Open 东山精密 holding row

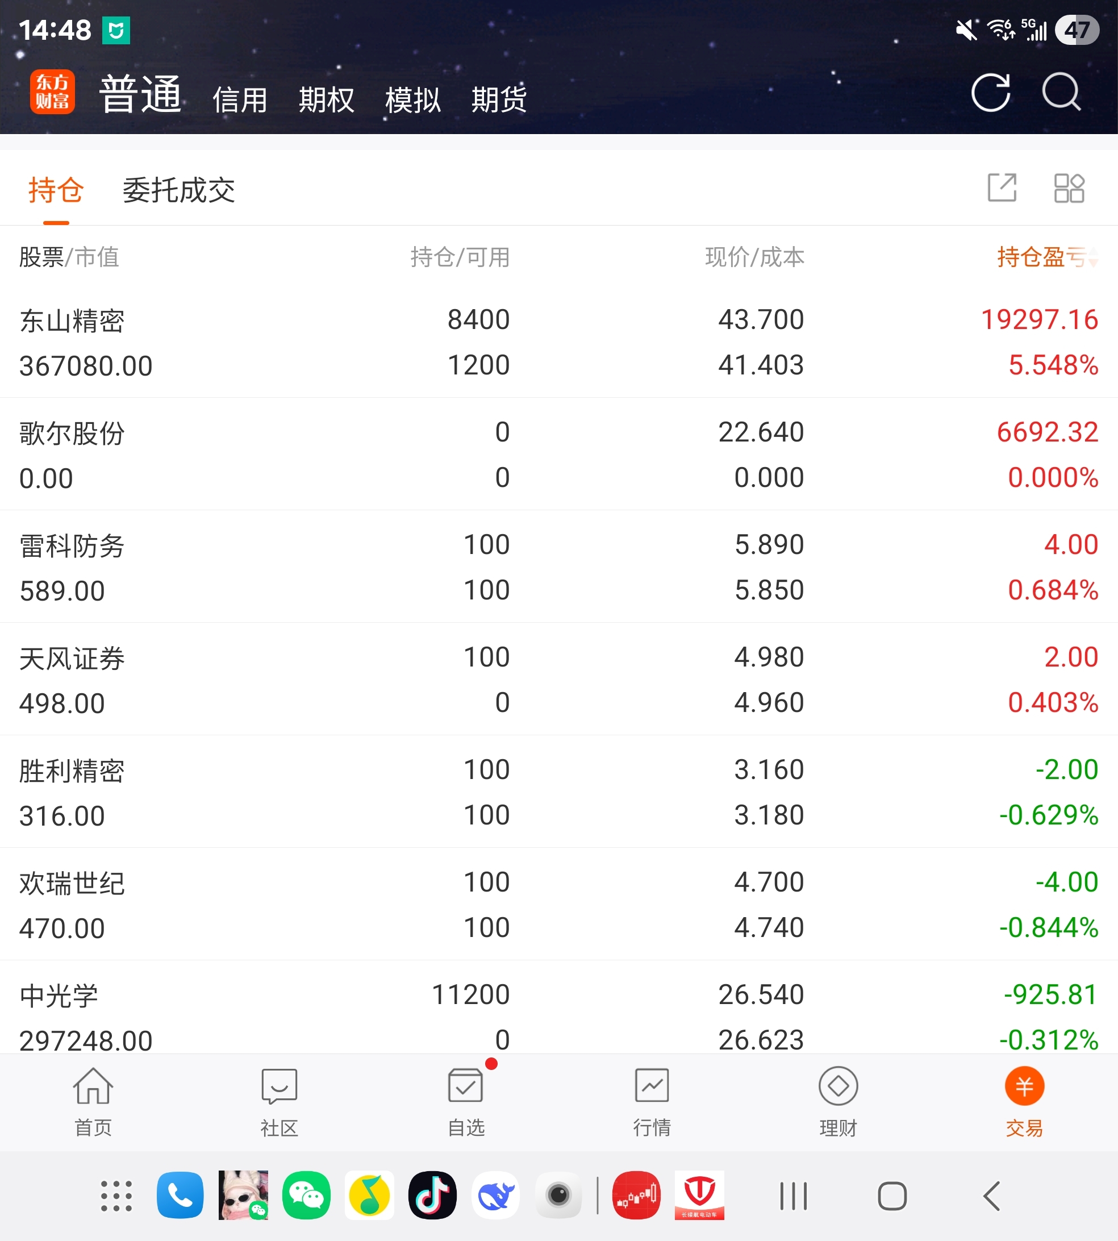tap(559, 342)
